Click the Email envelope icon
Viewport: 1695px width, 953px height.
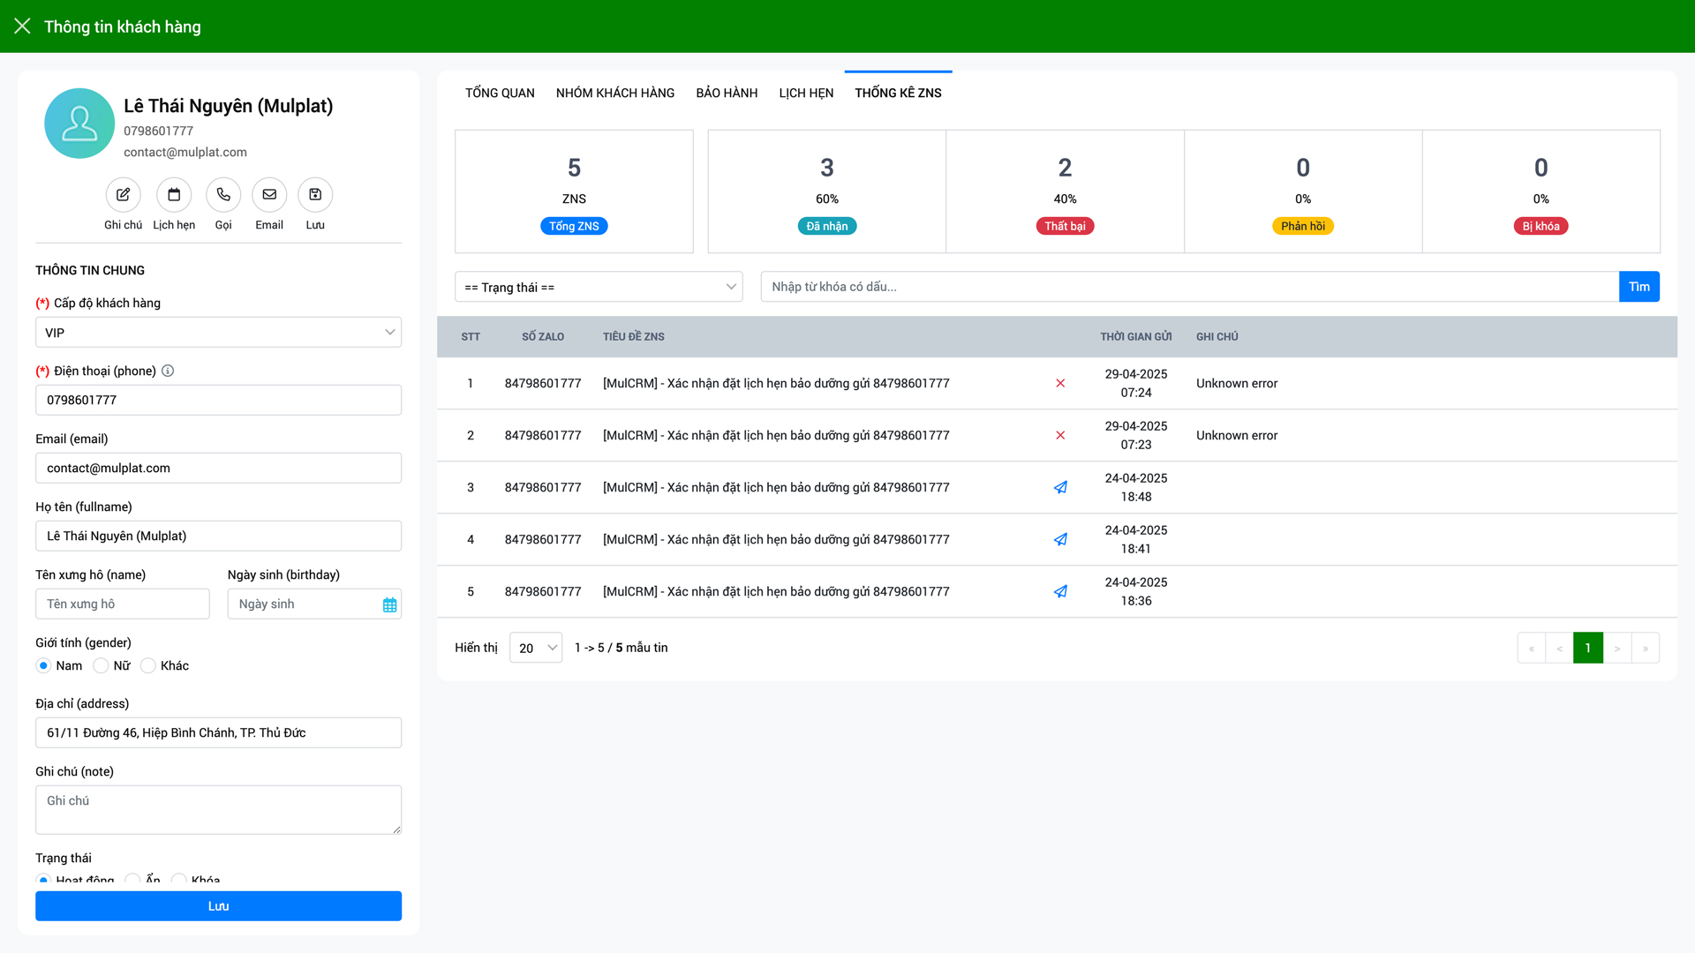click(269, 195)
